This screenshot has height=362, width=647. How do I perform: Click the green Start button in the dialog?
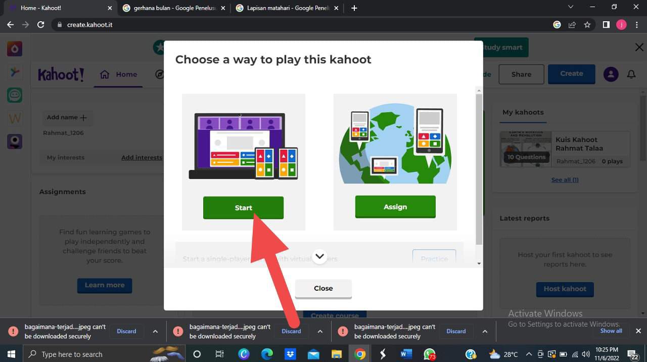tap(243, 207)
